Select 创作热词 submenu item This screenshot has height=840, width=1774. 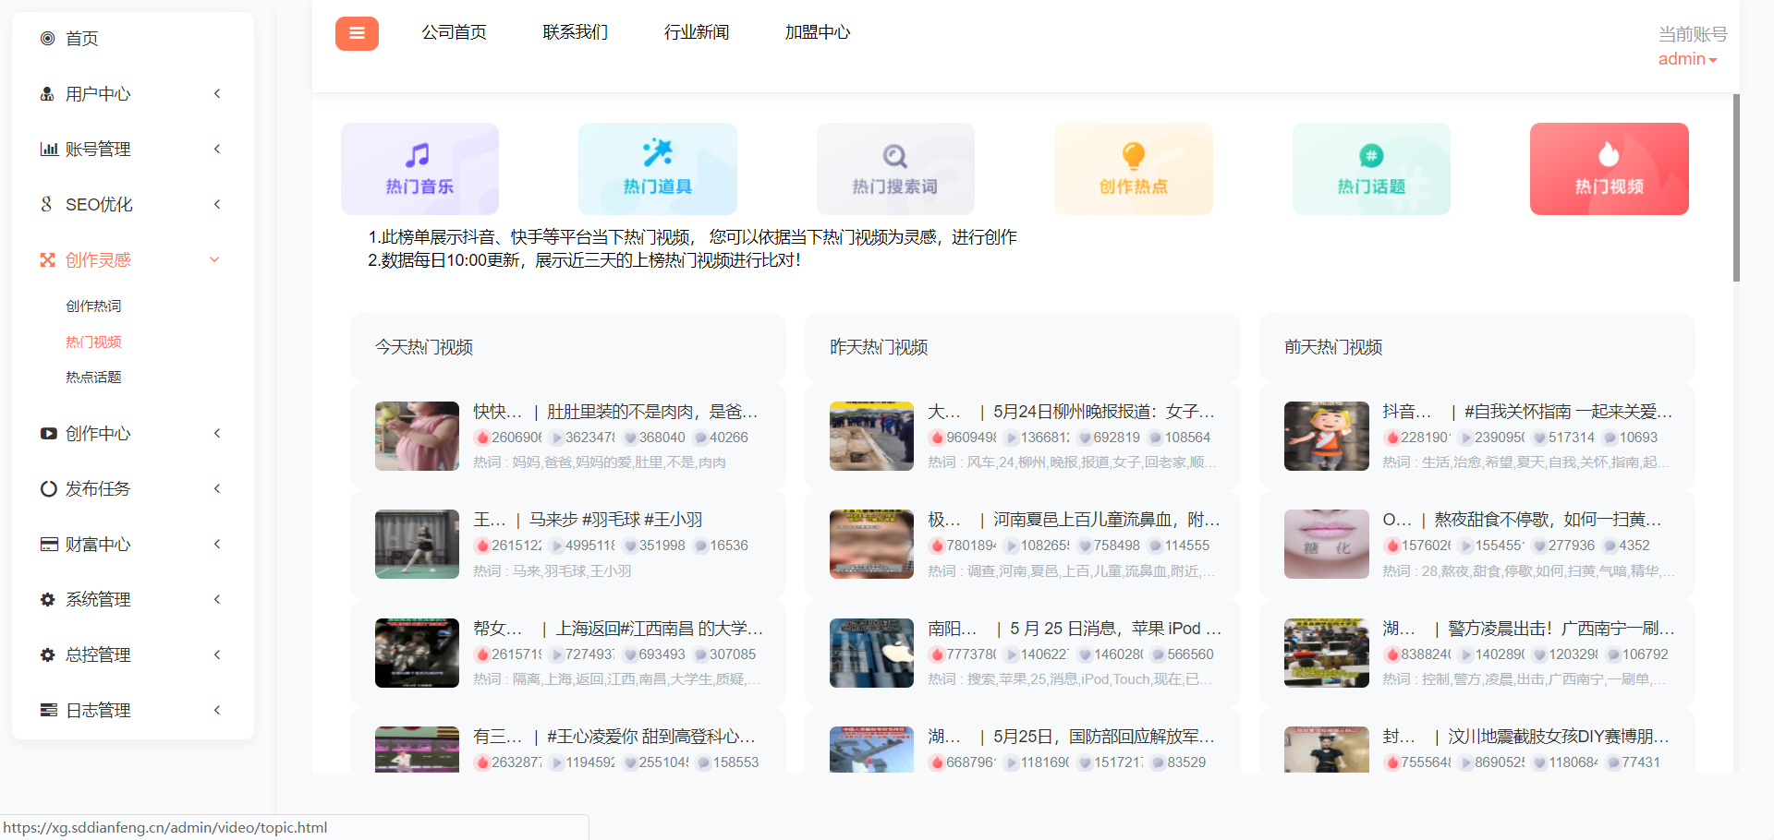click(x=93, y=306)
